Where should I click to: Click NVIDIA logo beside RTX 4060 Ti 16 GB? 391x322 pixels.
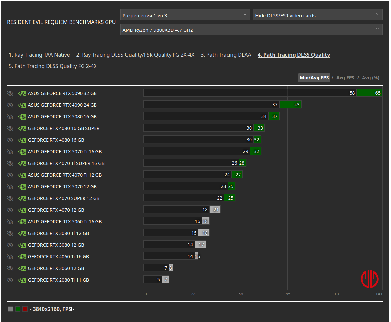(22, 257)
